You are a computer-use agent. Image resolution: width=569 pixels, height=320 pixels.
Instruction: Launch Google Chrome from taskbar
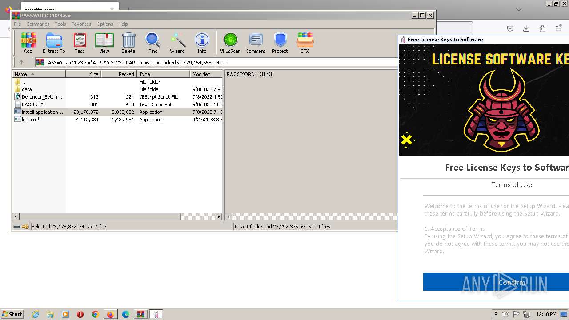click(x=95, y=314)
